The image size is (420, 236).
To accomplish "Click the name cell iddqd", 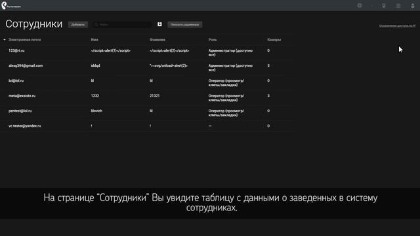I will (95, 66).
